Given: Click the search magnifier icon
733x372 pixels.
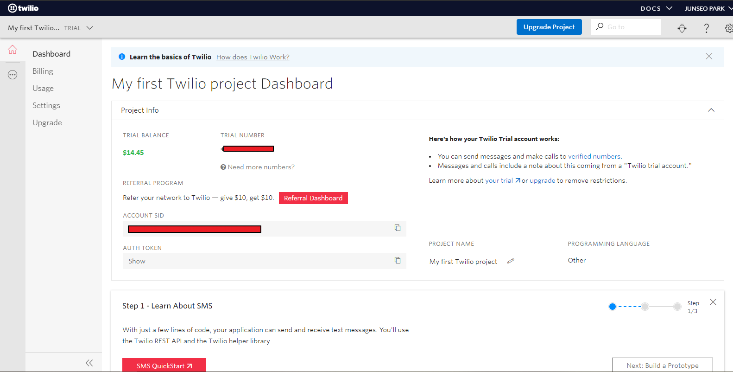Looking at the screenshot, I should (x=600, y=26).
